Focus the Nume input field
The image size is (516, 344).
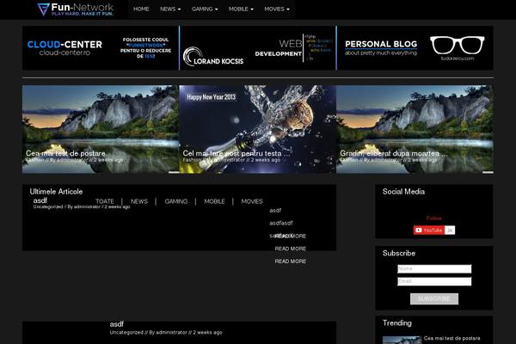434,269
